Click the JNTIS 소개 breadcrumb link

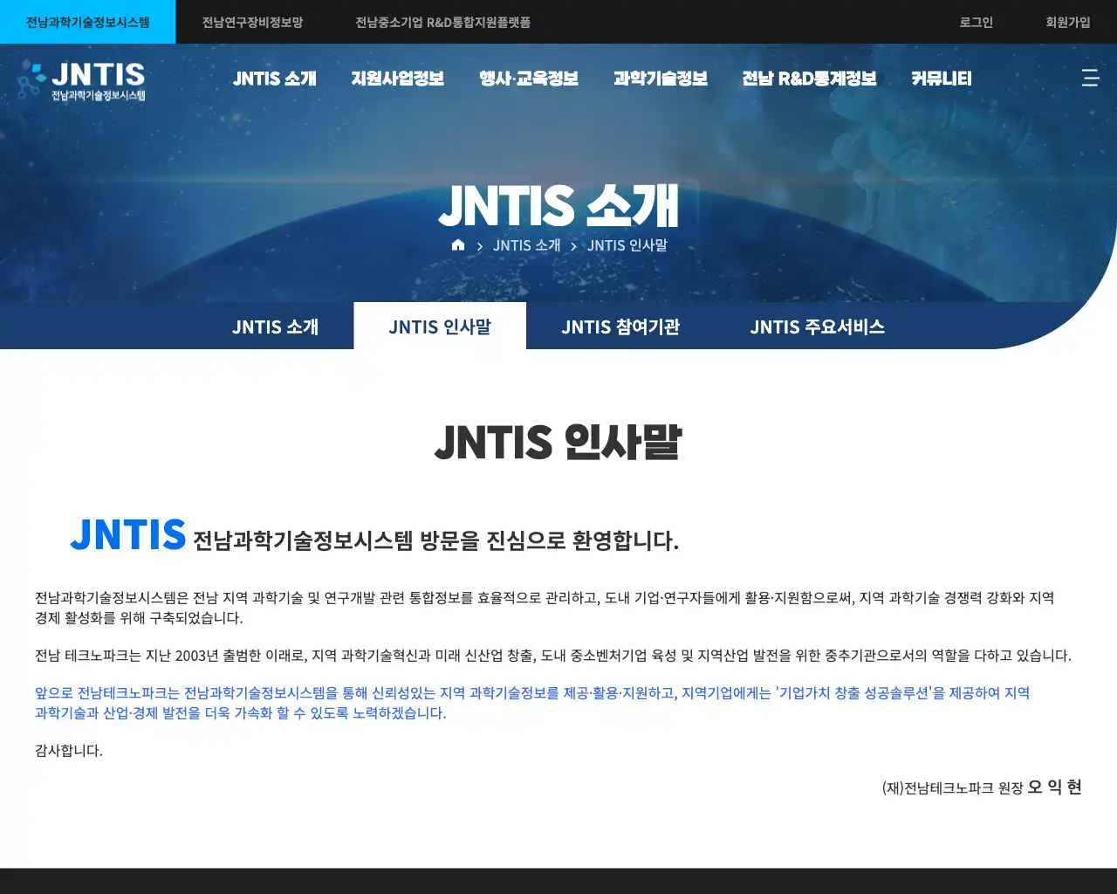click(526, 245)
